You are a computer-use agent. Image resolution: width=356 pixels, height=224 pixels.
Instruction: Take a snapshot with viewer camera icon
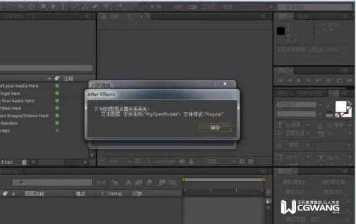pos(182,161)
